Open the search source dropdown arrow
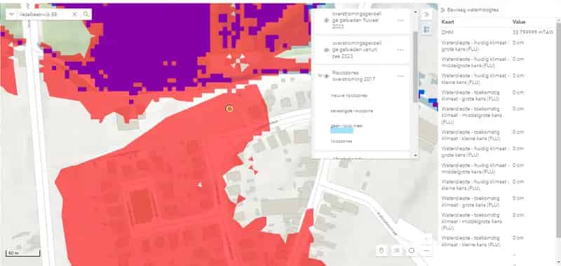This screenshot has height=266, width=561. (x=11, y=14)
